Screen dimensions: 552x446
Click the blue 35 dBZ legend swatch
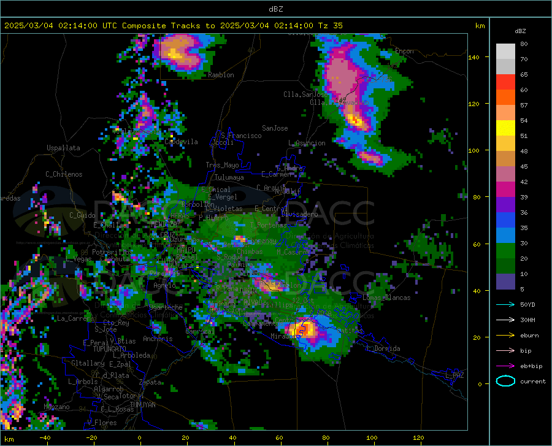(505, 220)
